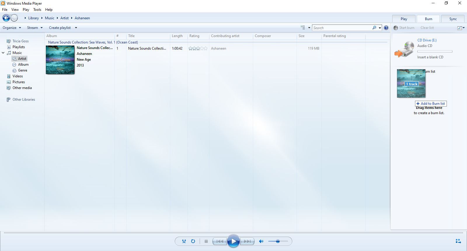Image resolution: width=467 pixels, height=251 pixels.
Task: Collapse the Music tree node
Action: coord(3,53)
